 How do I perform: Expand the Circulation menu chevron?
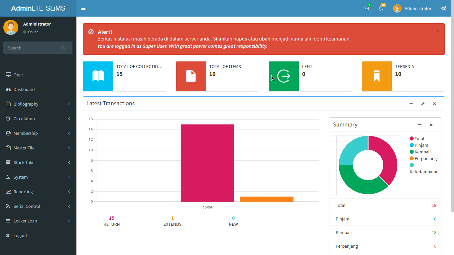pyautogui.click(x=69, y=119)
